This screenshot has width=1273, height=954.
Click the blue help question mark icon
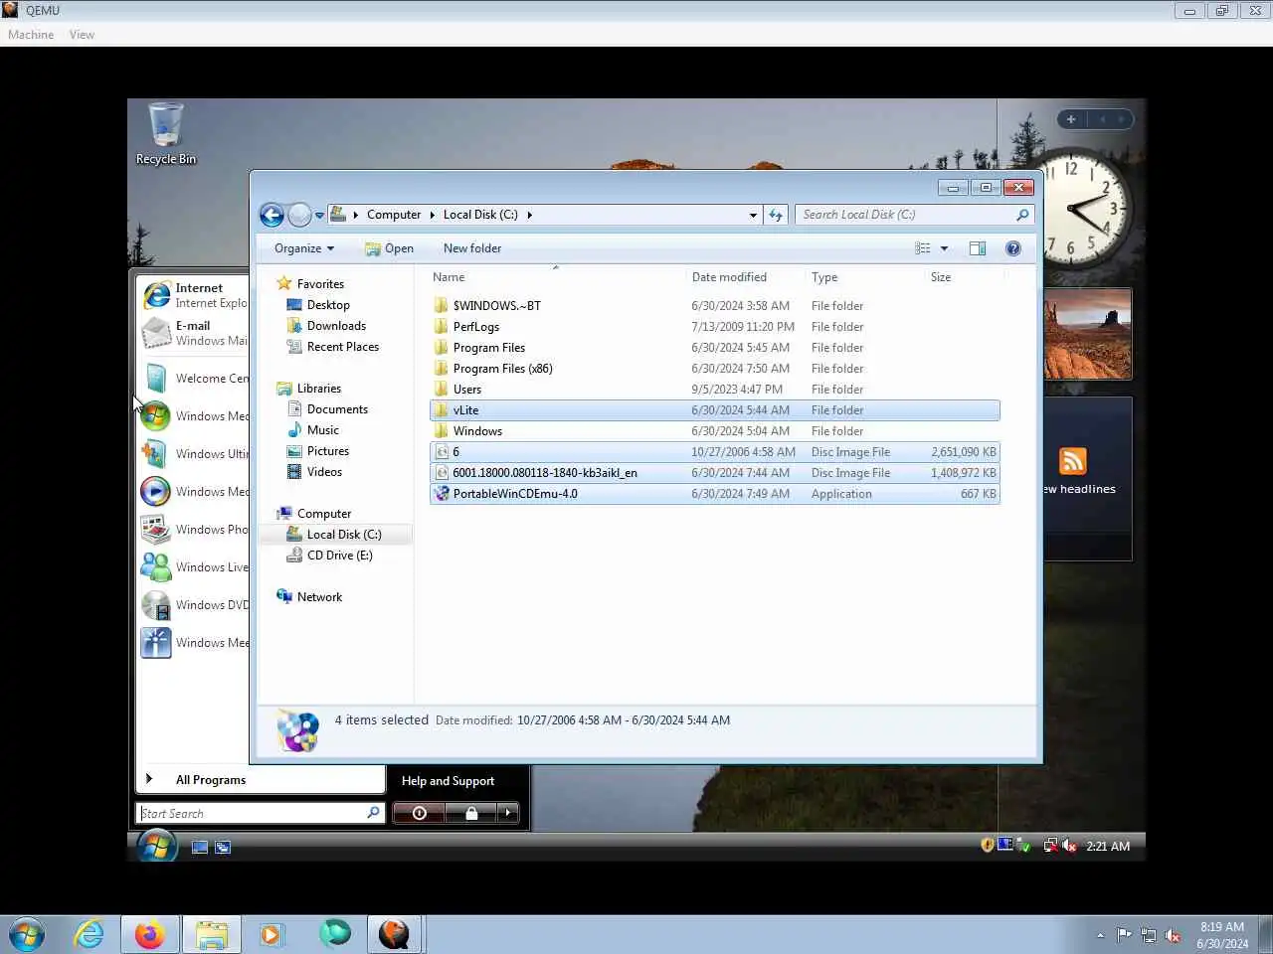coord(1013,248)
